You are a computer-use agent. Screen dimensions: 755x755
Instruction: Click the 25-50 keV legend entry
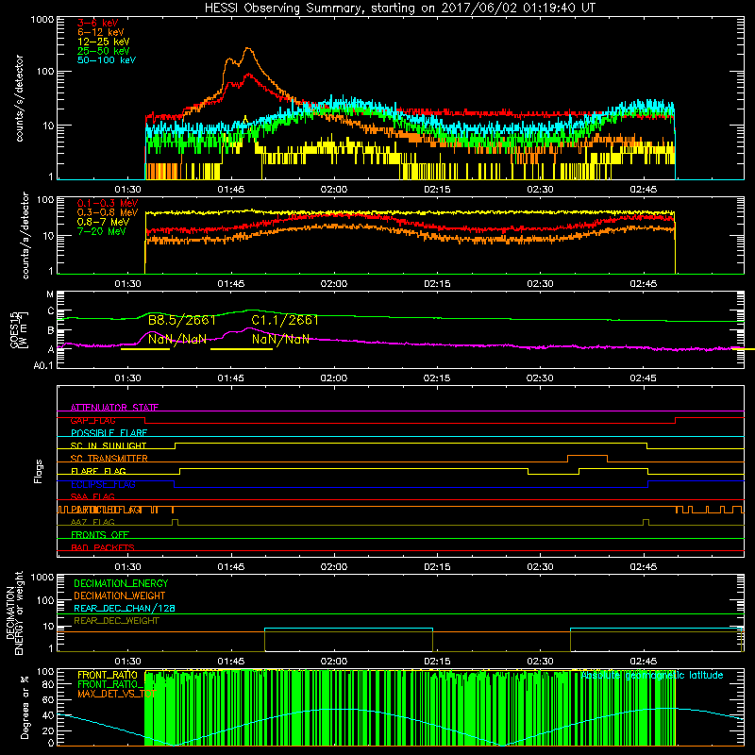(x=103, y=51)
